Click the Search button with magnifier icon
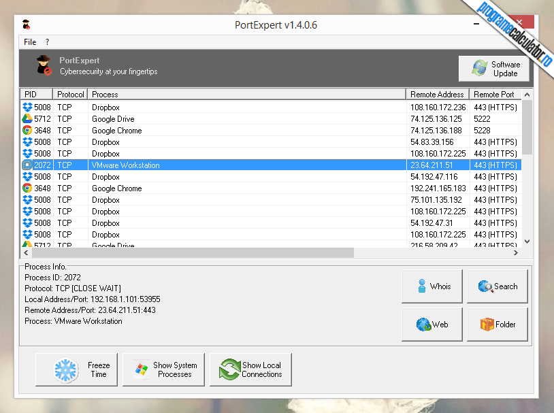The image size is (554, 413). point(498,286)
